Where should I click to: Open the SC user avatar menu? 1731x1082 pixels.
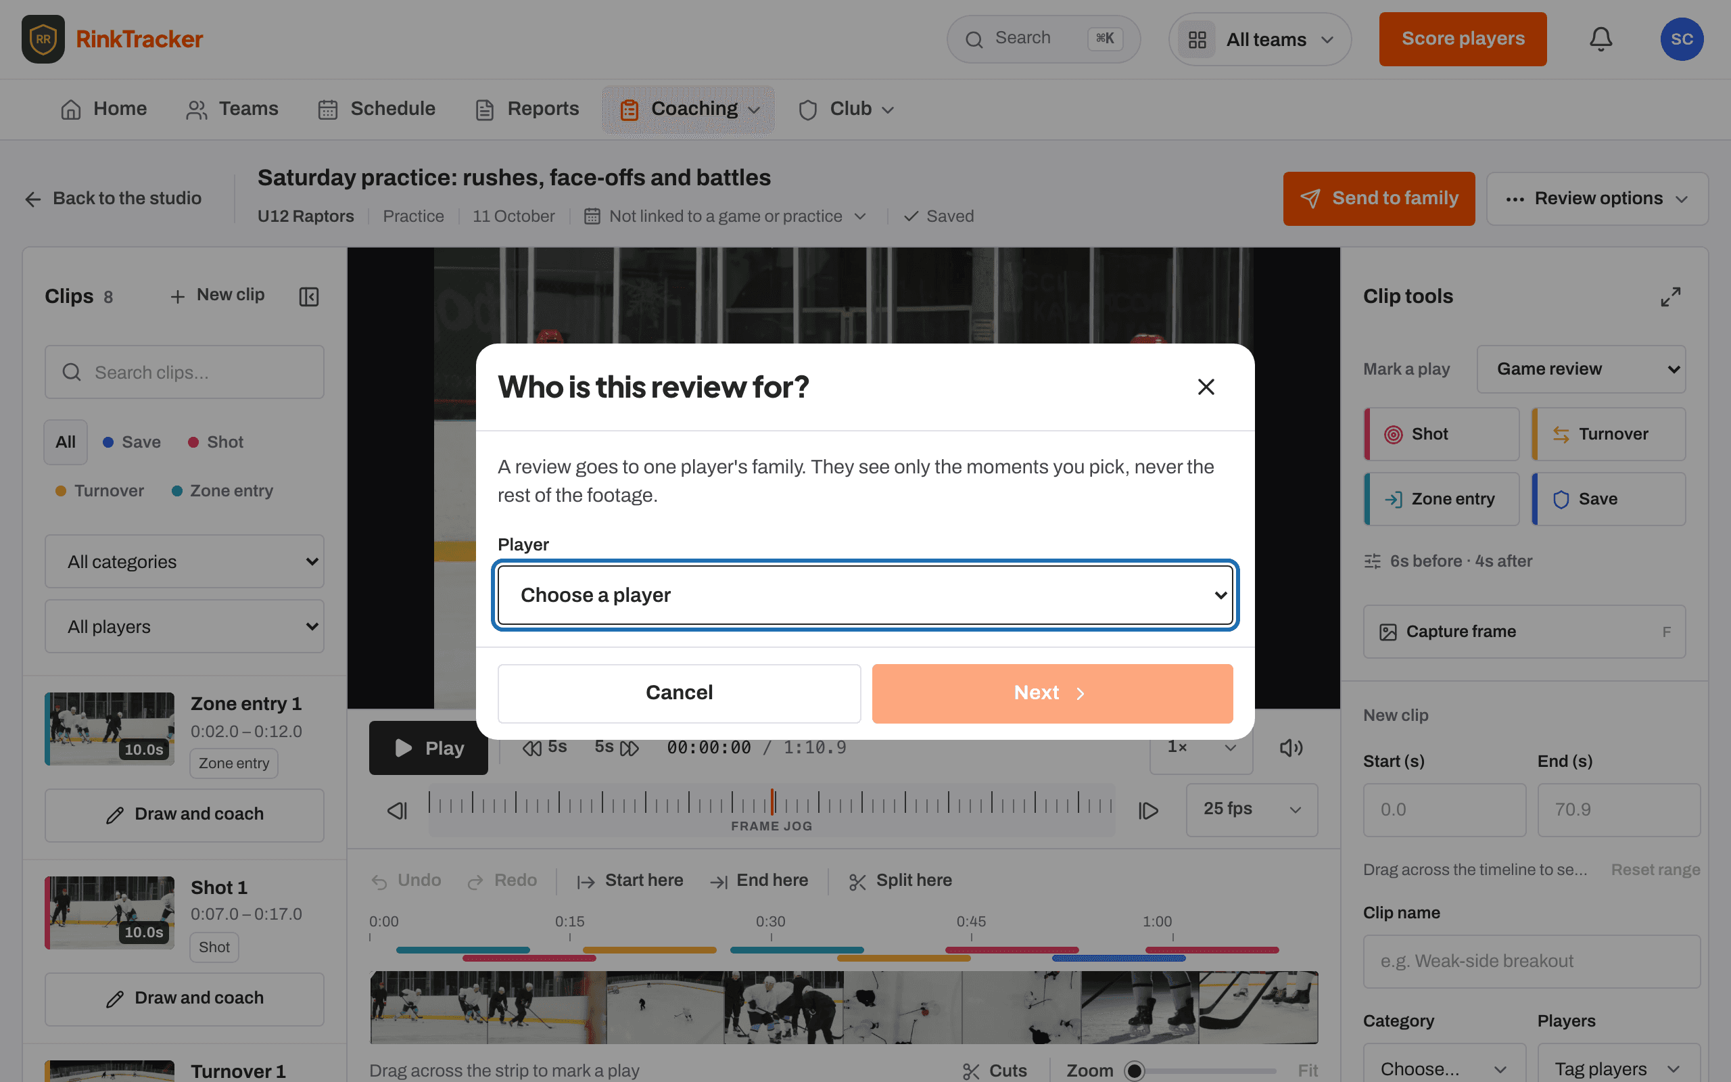click(x=1682, y=39)
